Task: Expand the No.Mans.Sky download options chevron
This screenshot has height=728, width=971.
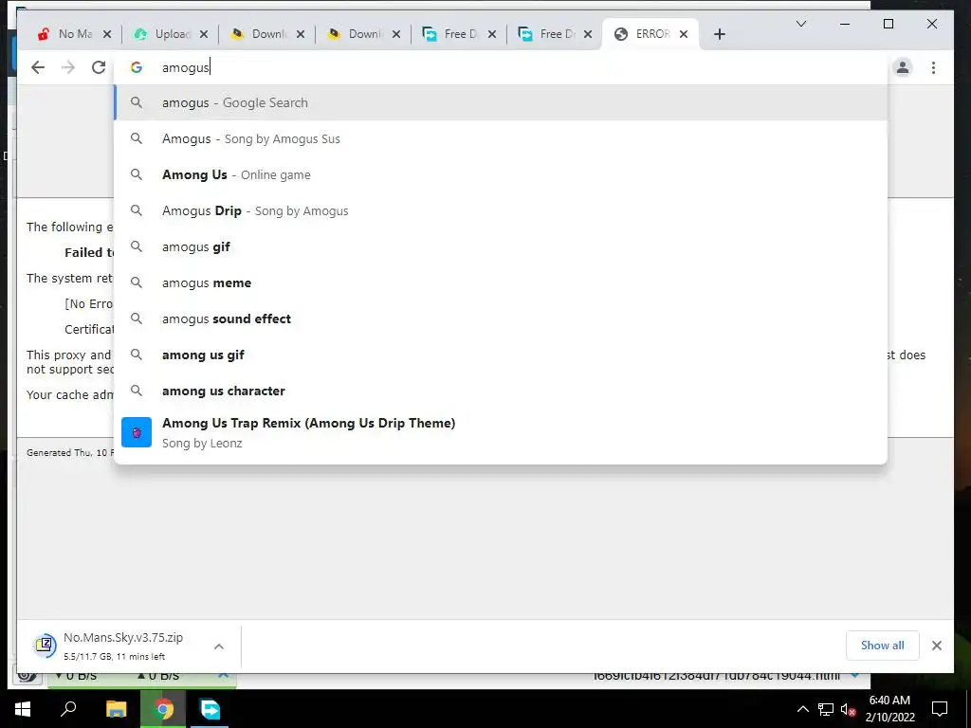Action: (219, 646)
